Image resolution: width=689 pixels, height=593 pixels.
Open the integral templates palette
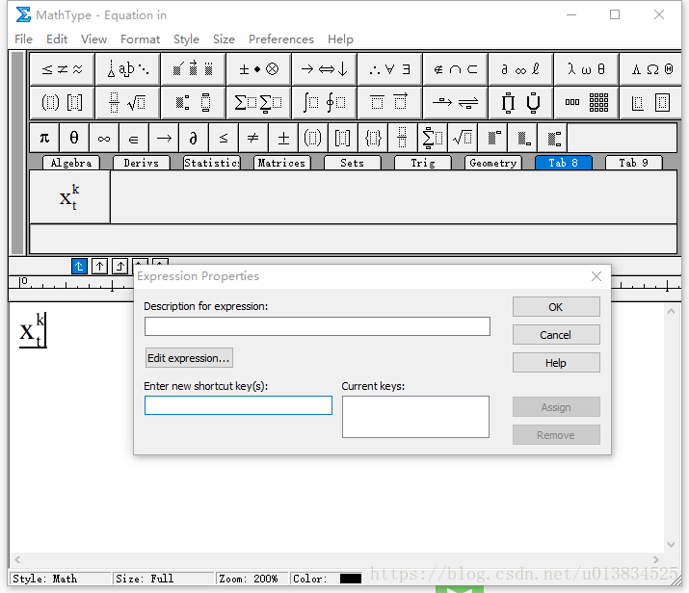click(x=325, y=103)
